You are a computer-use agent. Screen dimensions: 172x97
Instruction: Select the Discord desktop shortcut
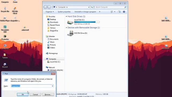[x=5, y=65]
